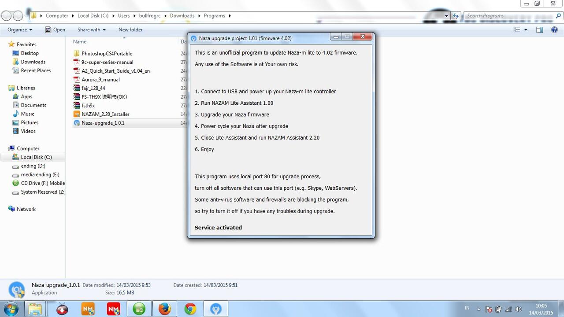The image size is (564, 317).
Task: Sort files by the Name column
Action: (80, 41)
